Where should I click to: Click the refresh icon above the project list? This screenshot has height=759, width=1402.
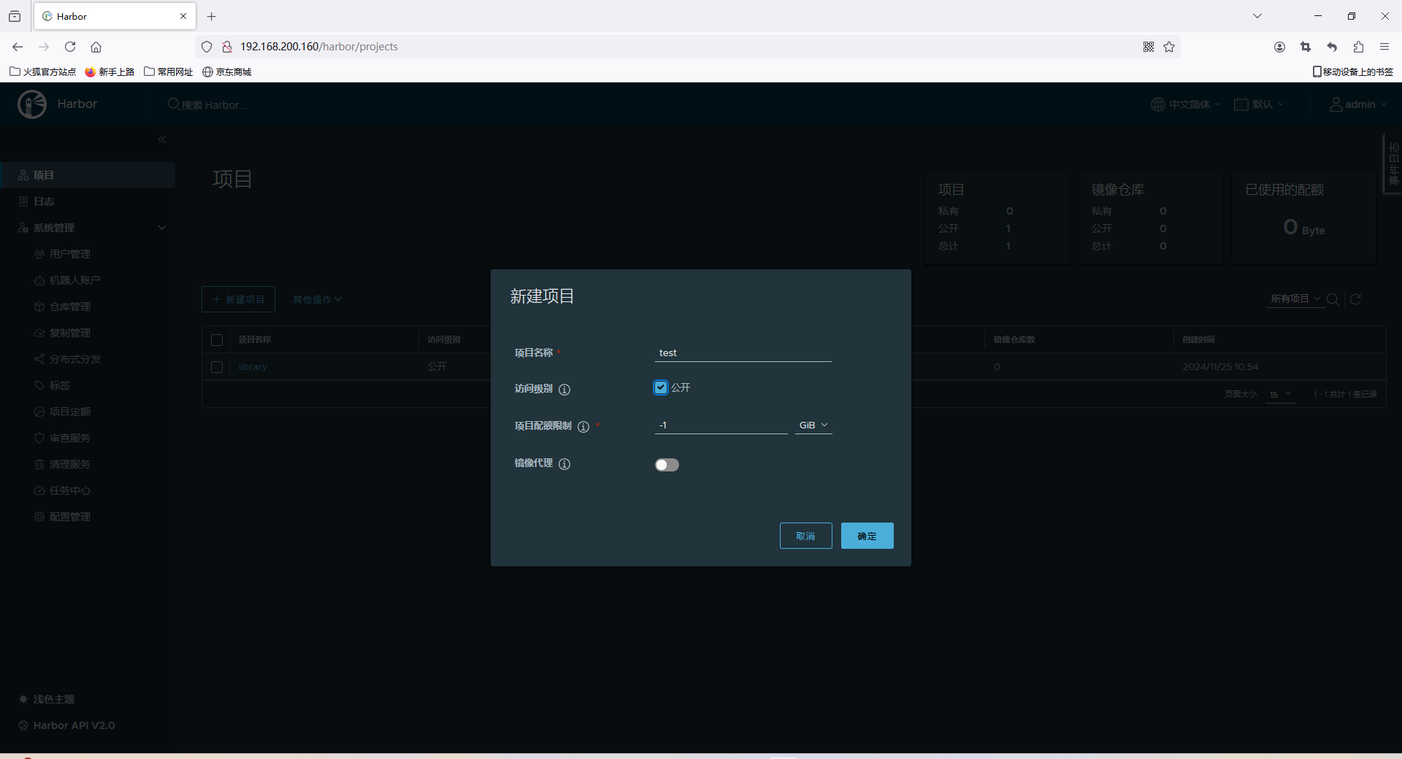coord(1355,299)
